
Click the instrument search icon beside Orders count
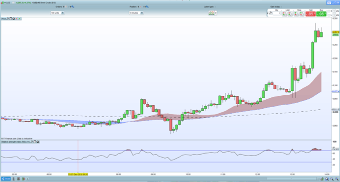click(x=73, y=6)
